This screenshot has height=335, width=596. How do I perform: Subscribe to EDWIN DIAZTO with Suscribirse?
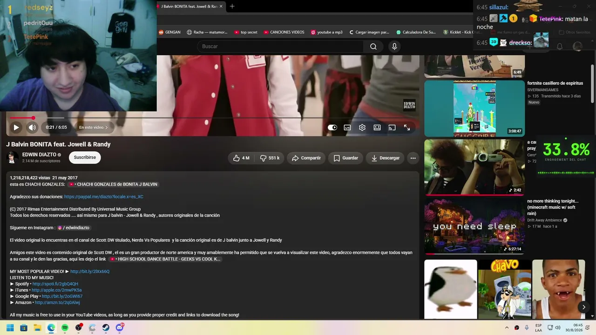(85, 158)
